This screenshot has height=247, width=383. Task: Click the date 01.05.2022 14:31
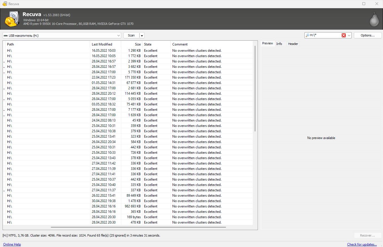coord(104,83)
